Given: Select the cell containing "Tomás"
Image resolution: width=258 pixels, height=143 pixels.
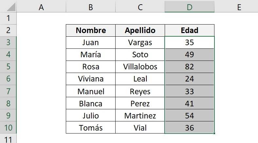Looking at the screenshot, I should (91, 128).
